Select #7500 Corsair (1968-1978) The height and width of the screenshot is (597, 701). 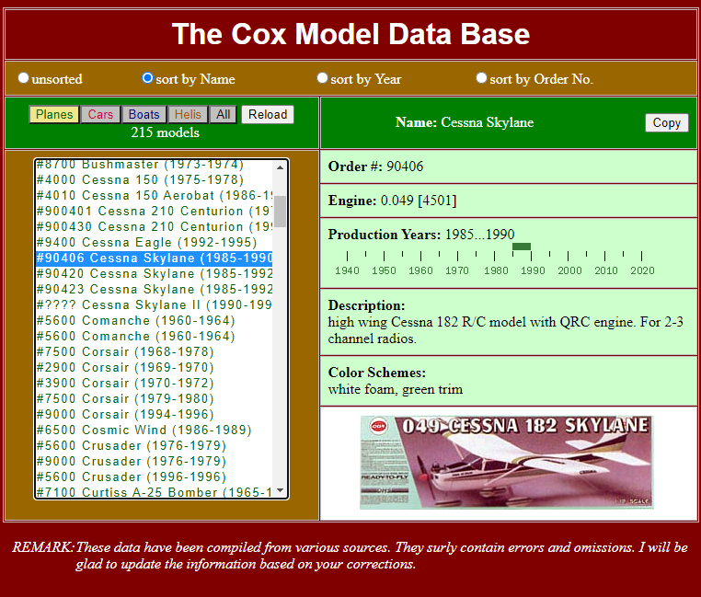[155, 352]
